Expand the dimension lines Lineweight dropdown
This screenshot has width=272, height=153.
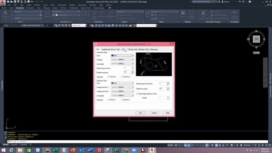click(122, 64)
